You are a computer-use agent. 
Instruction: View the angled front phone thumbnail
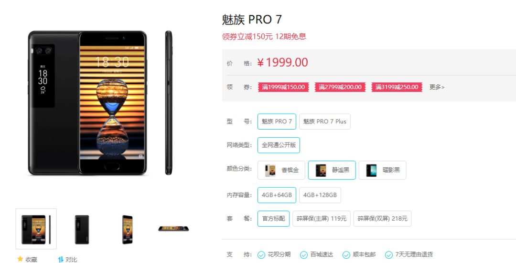point(128,229)
